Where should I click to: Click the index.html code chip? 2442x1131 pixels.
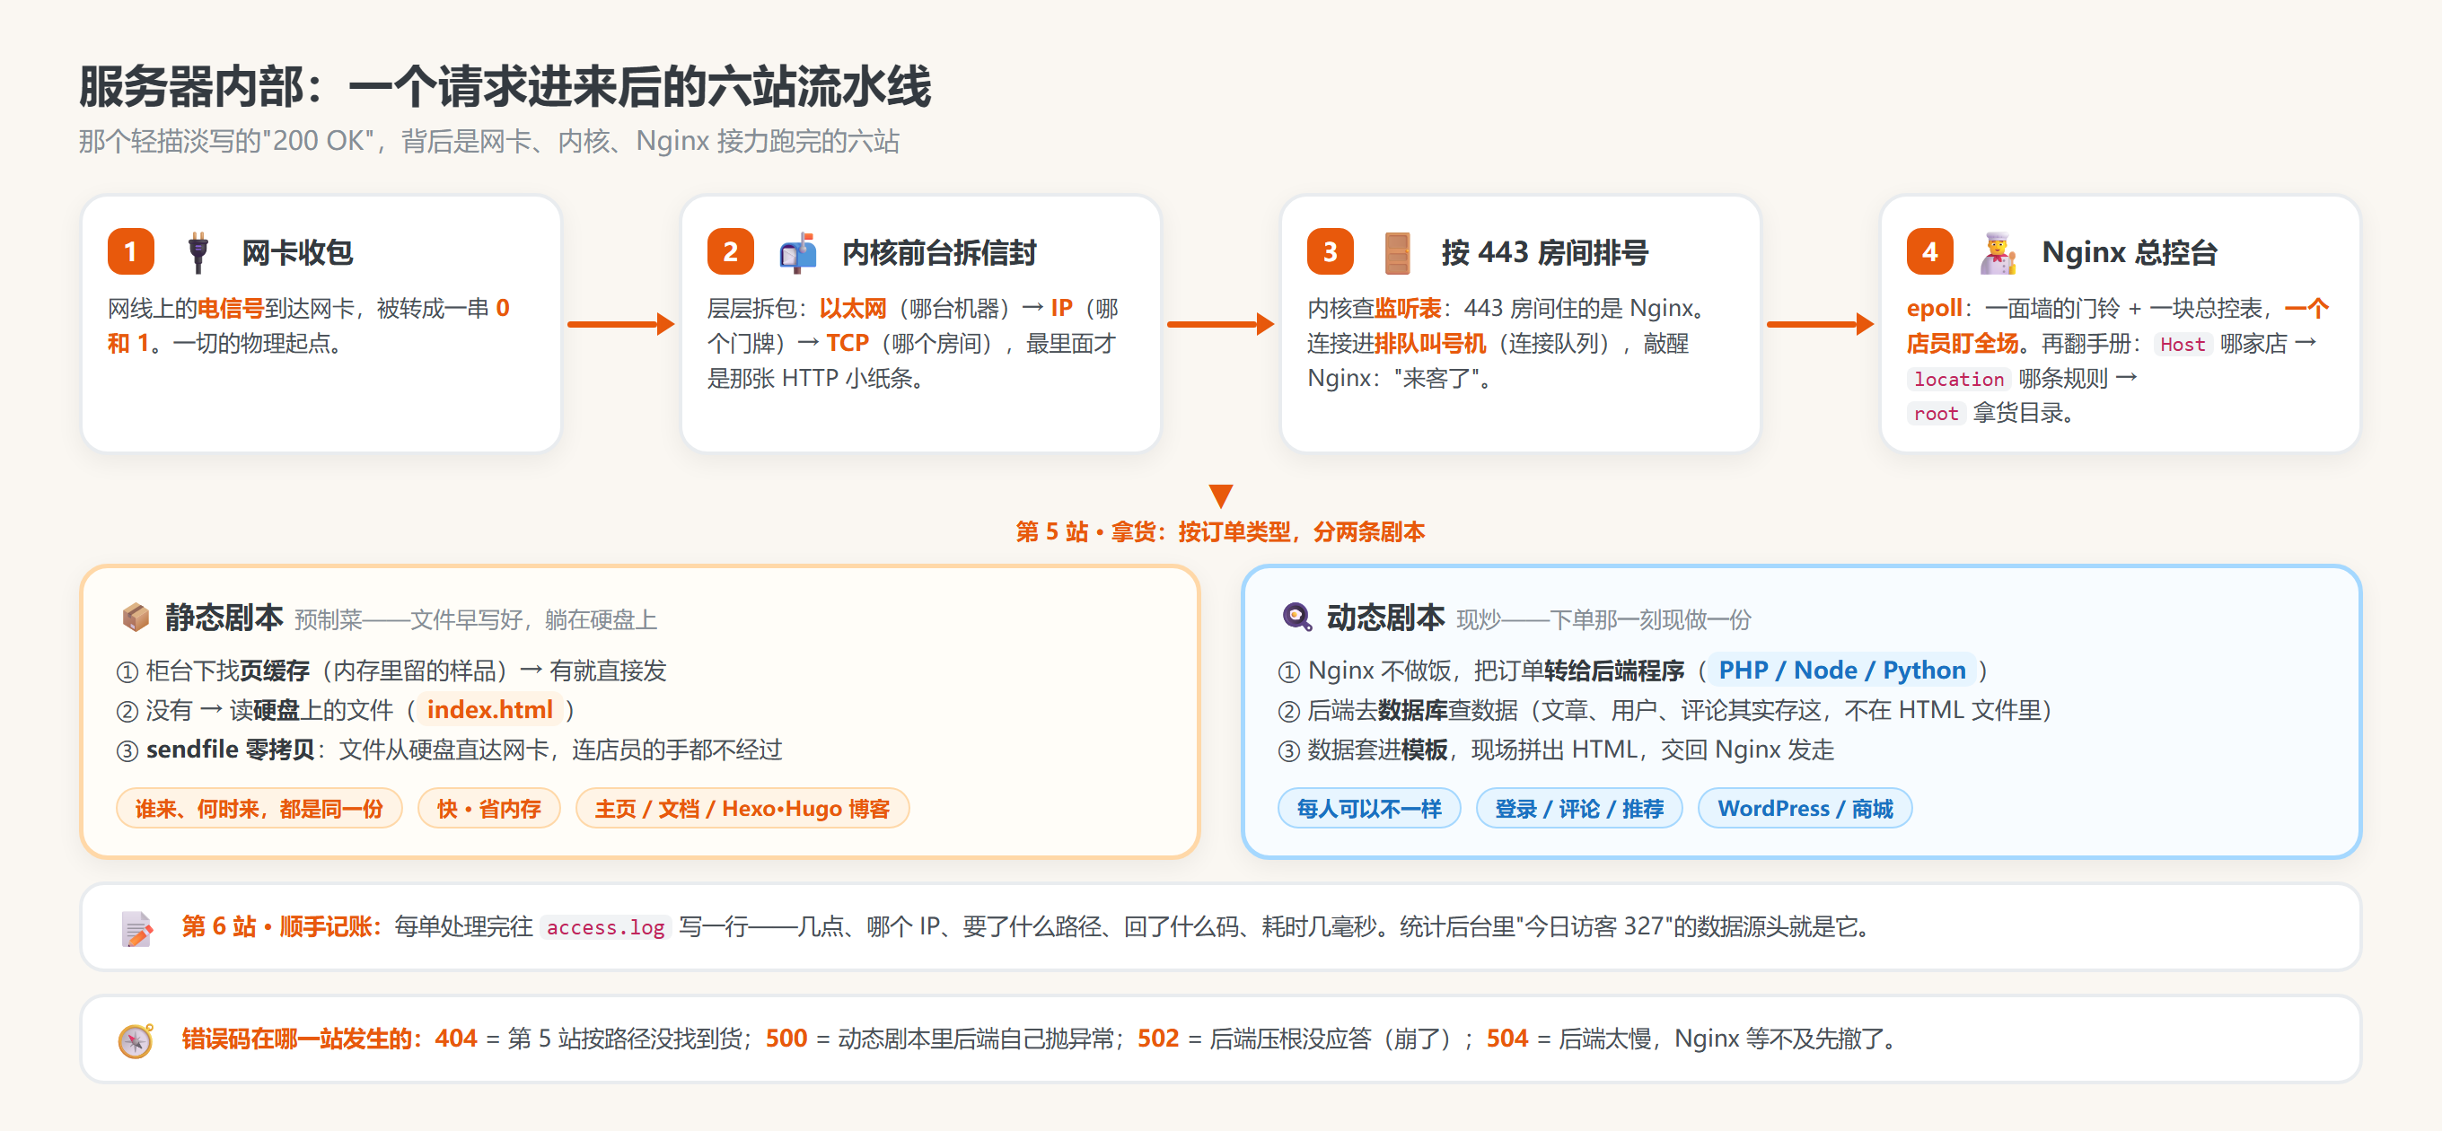[489, 710]
